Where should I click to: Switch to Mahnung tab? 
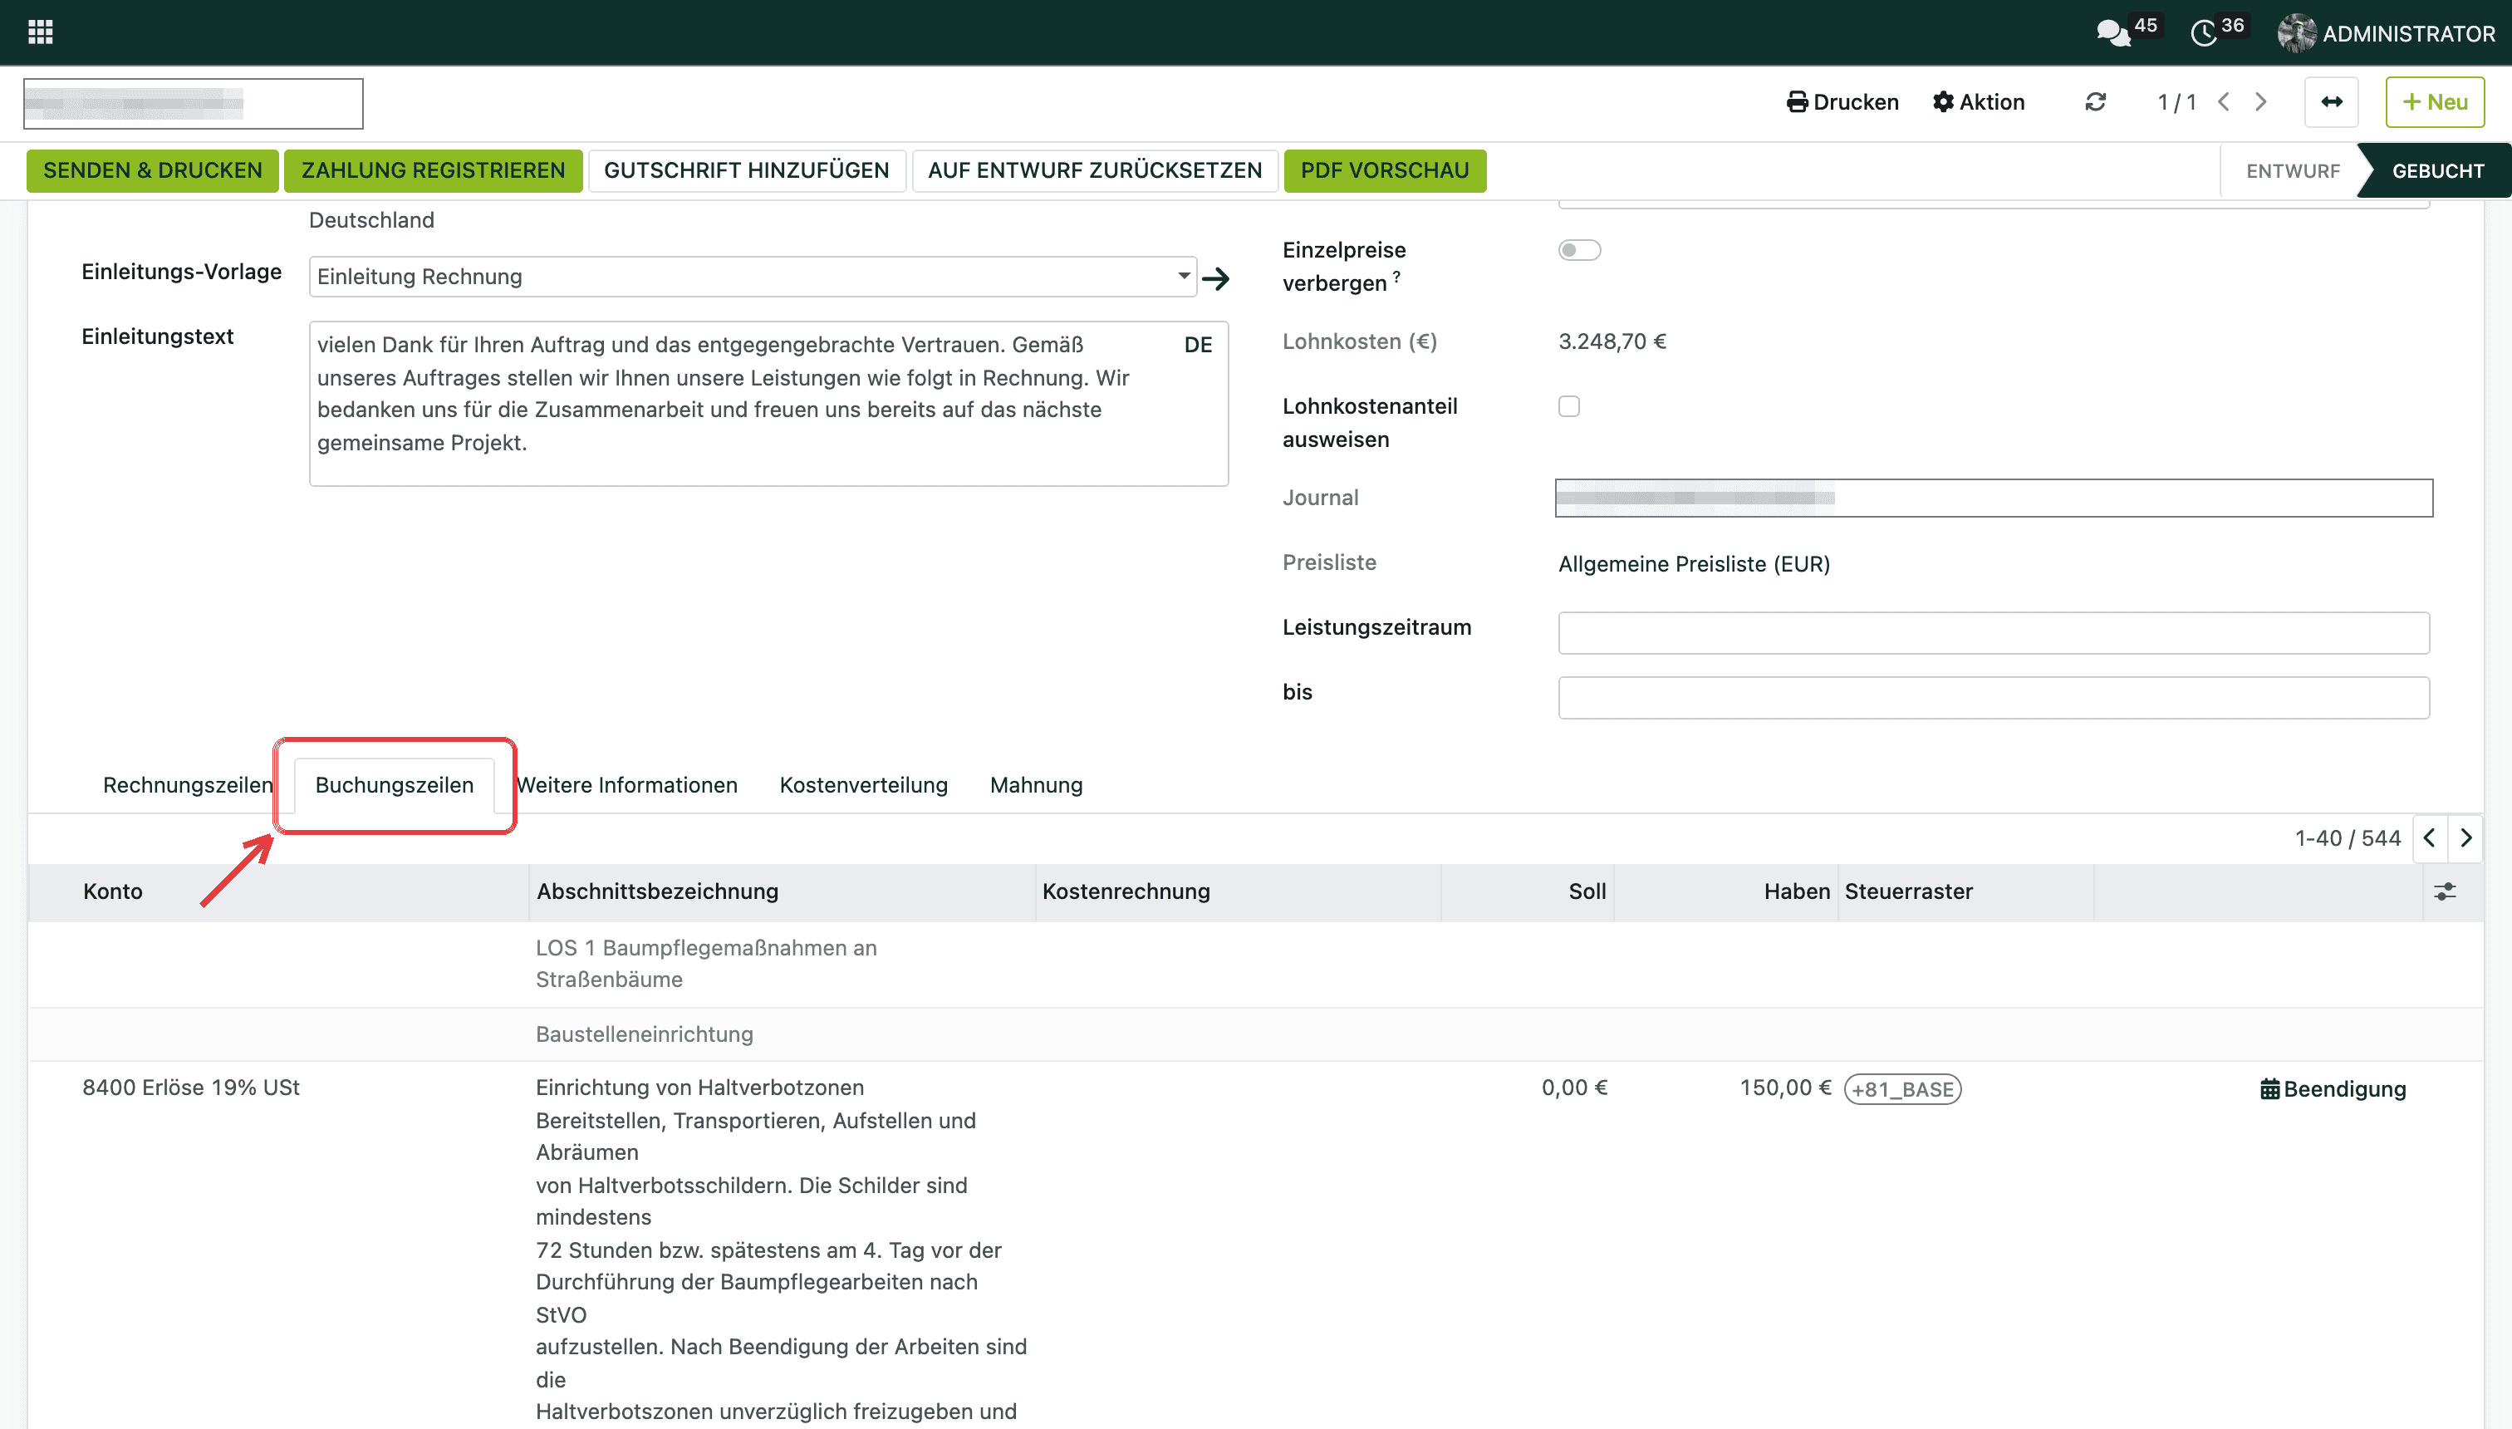pyautogui.click(x=1036, y=785)
